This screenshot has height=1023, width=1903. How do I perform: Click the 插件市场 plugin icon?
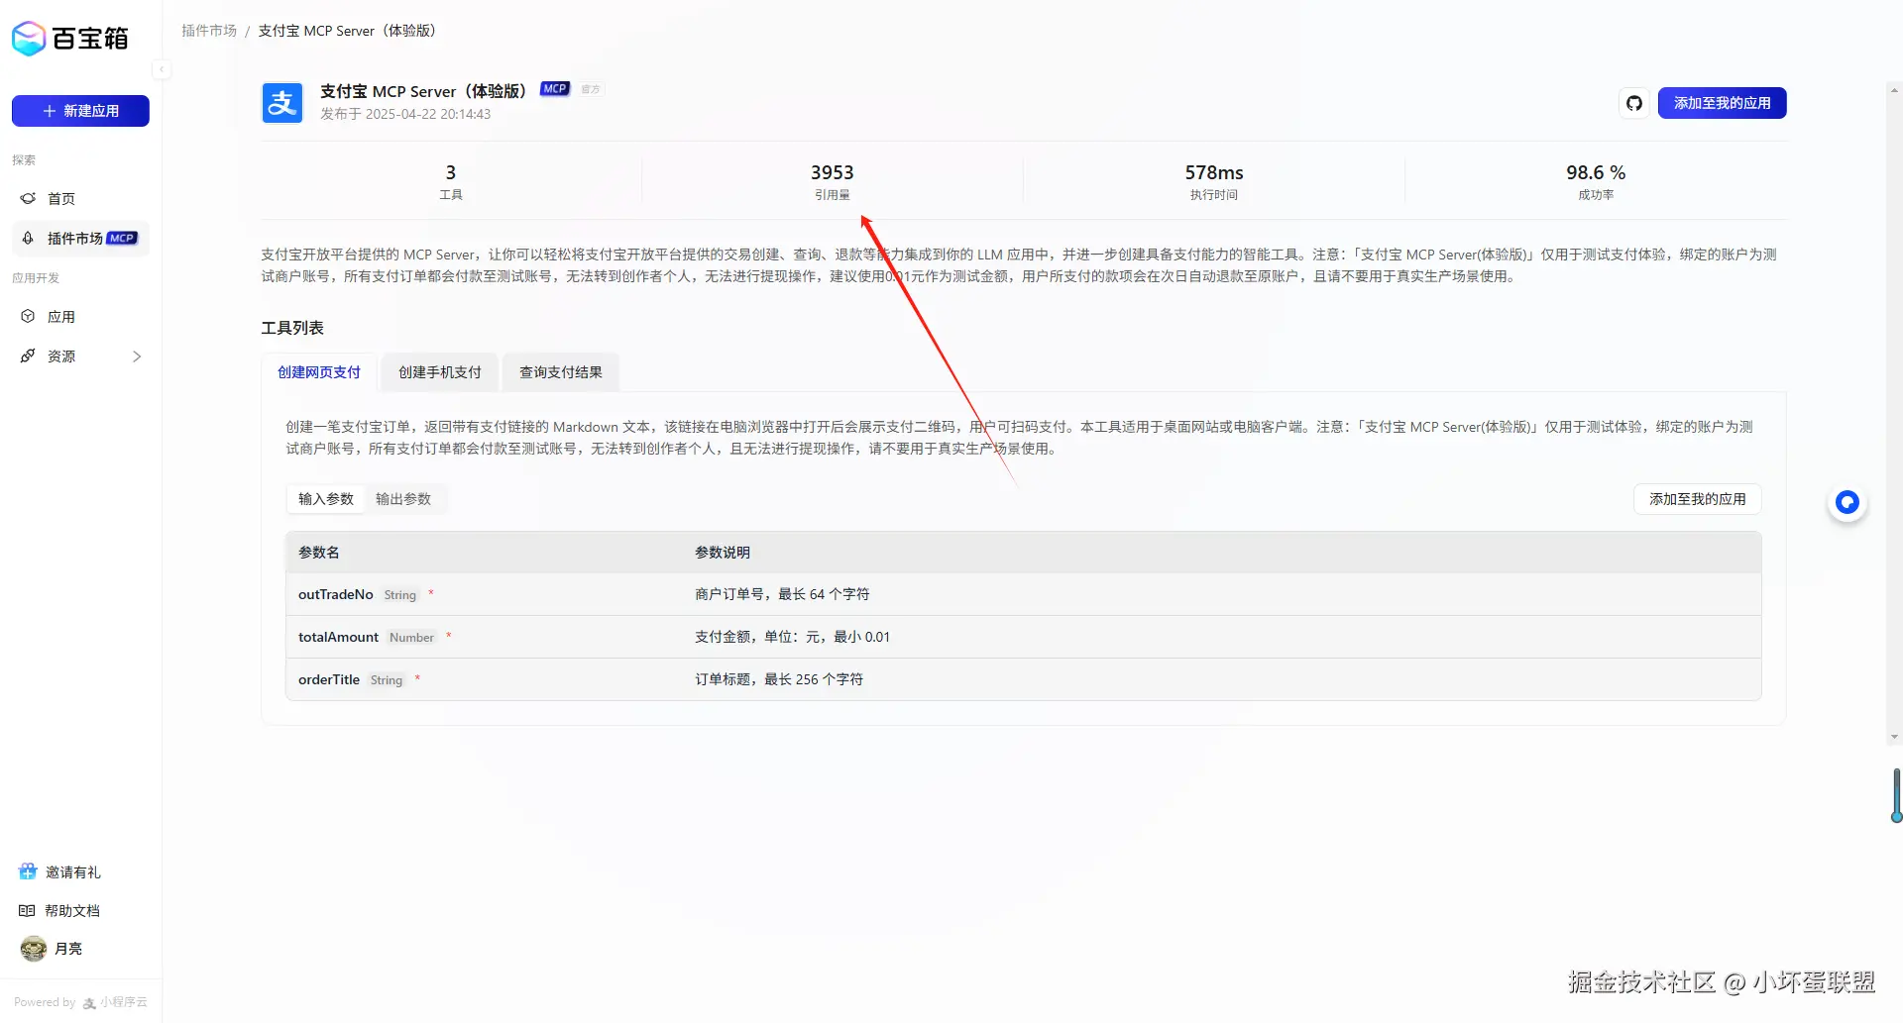(x=28, y=238)
